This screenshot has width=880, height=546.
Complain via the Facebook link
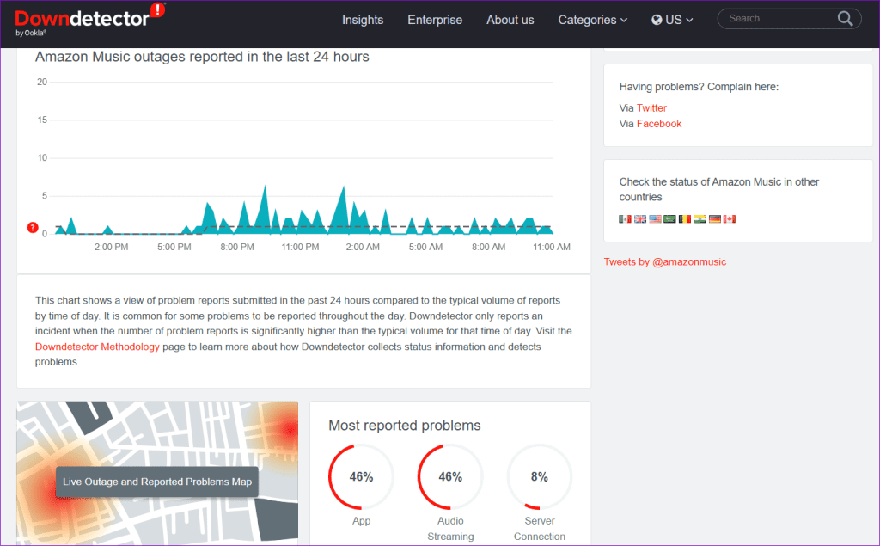pyautogui.click(x=659, y=124)
